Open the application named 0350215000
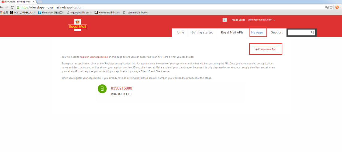The image size is (342, 152). pos(122,88)
